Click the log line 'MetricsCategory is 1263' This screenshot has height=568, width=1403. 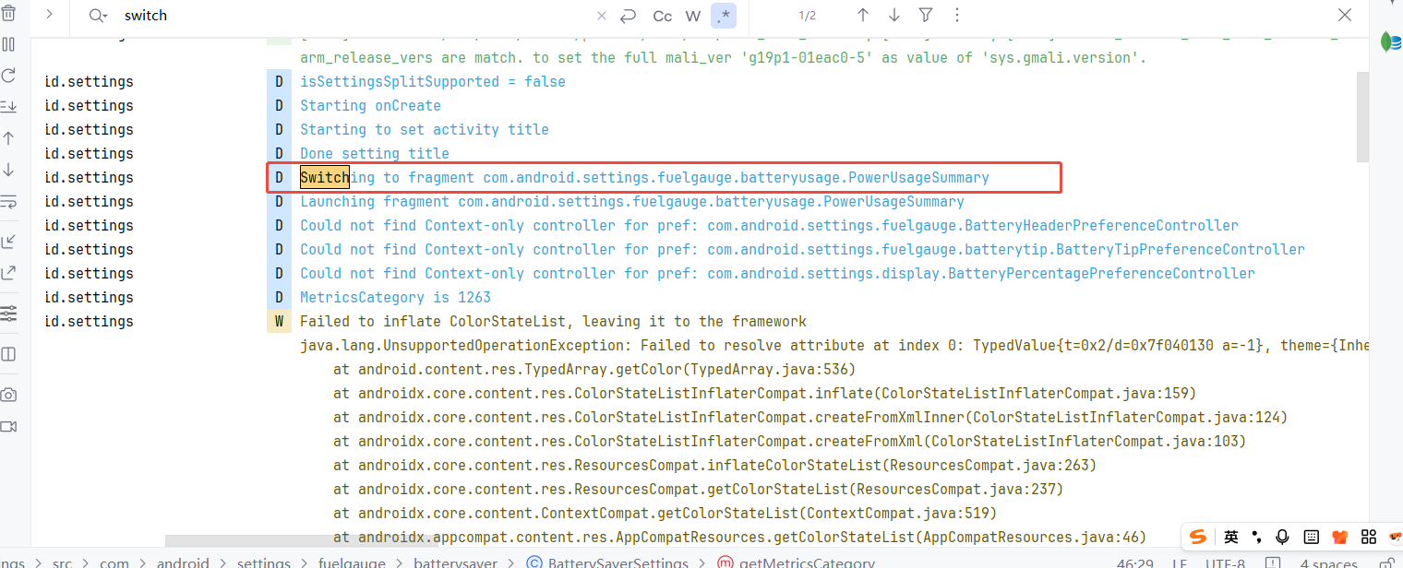click(395, 298)
